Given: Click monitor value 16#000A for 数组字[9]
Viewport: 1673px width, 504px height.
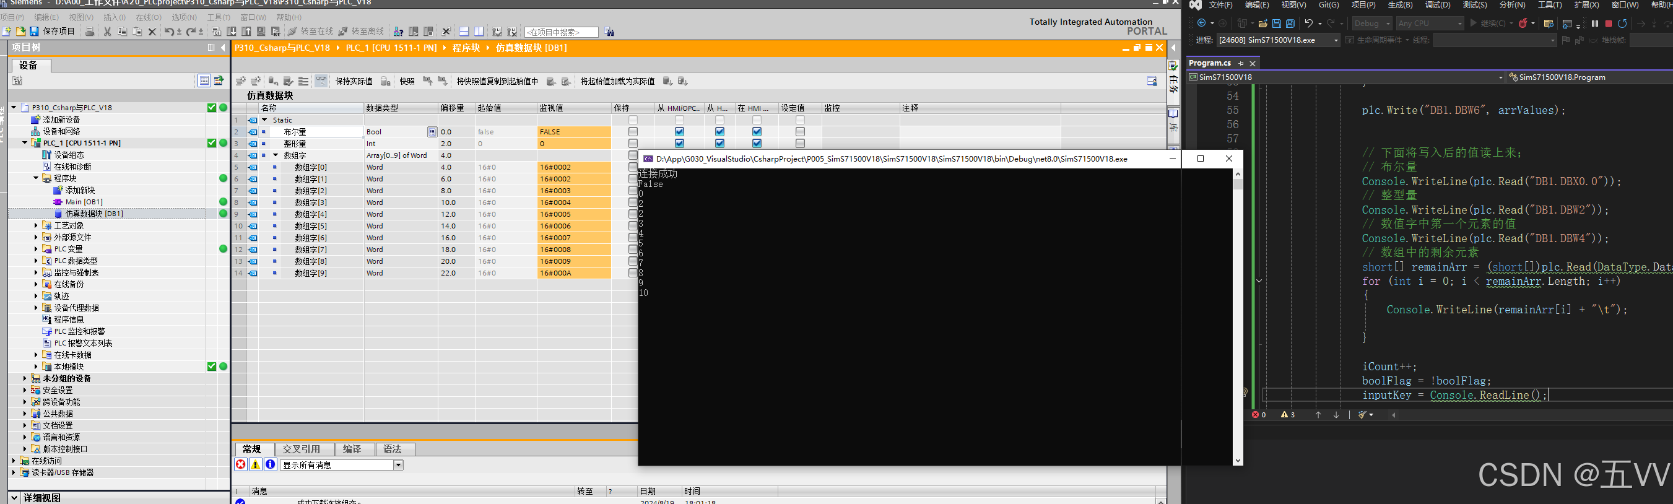Looking at the screenshot, I should [x=573, y=274].
